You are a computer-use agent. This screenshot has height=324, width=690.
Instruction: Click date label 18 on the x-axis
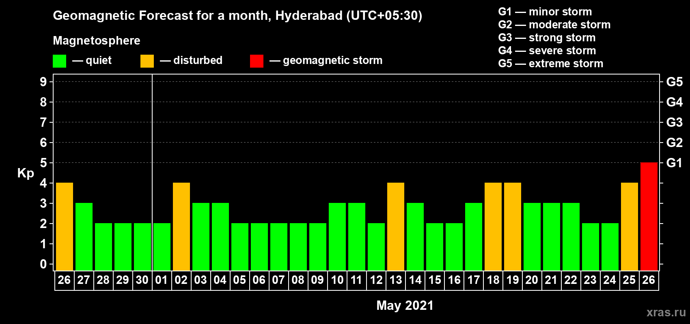[493, 280]
